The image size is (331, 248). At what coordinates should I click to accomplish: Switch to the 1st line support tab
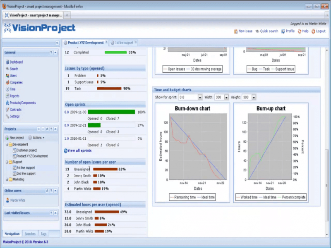123,43
